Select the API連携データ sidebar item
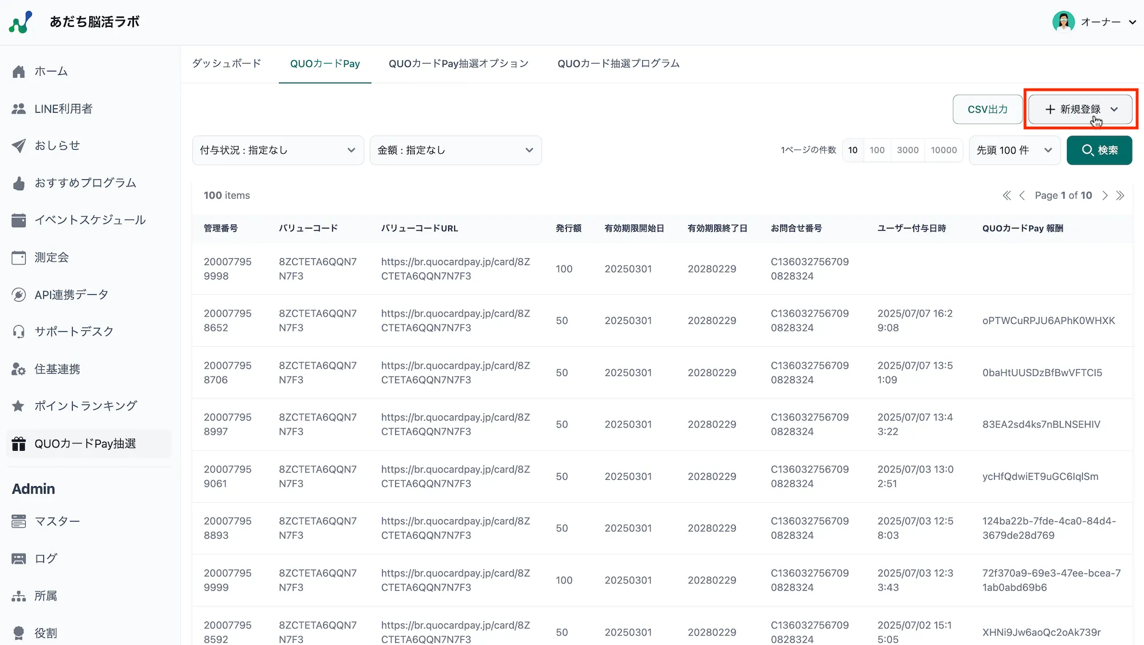Image resolution: width=1144 pixels, height=645 pixels. point(71,294)
